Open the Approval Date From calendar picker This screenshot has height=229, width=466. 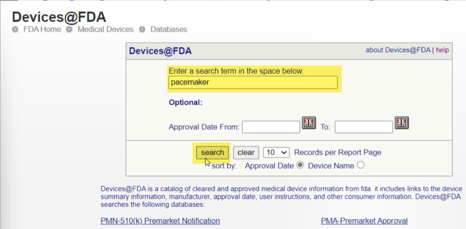308,123
